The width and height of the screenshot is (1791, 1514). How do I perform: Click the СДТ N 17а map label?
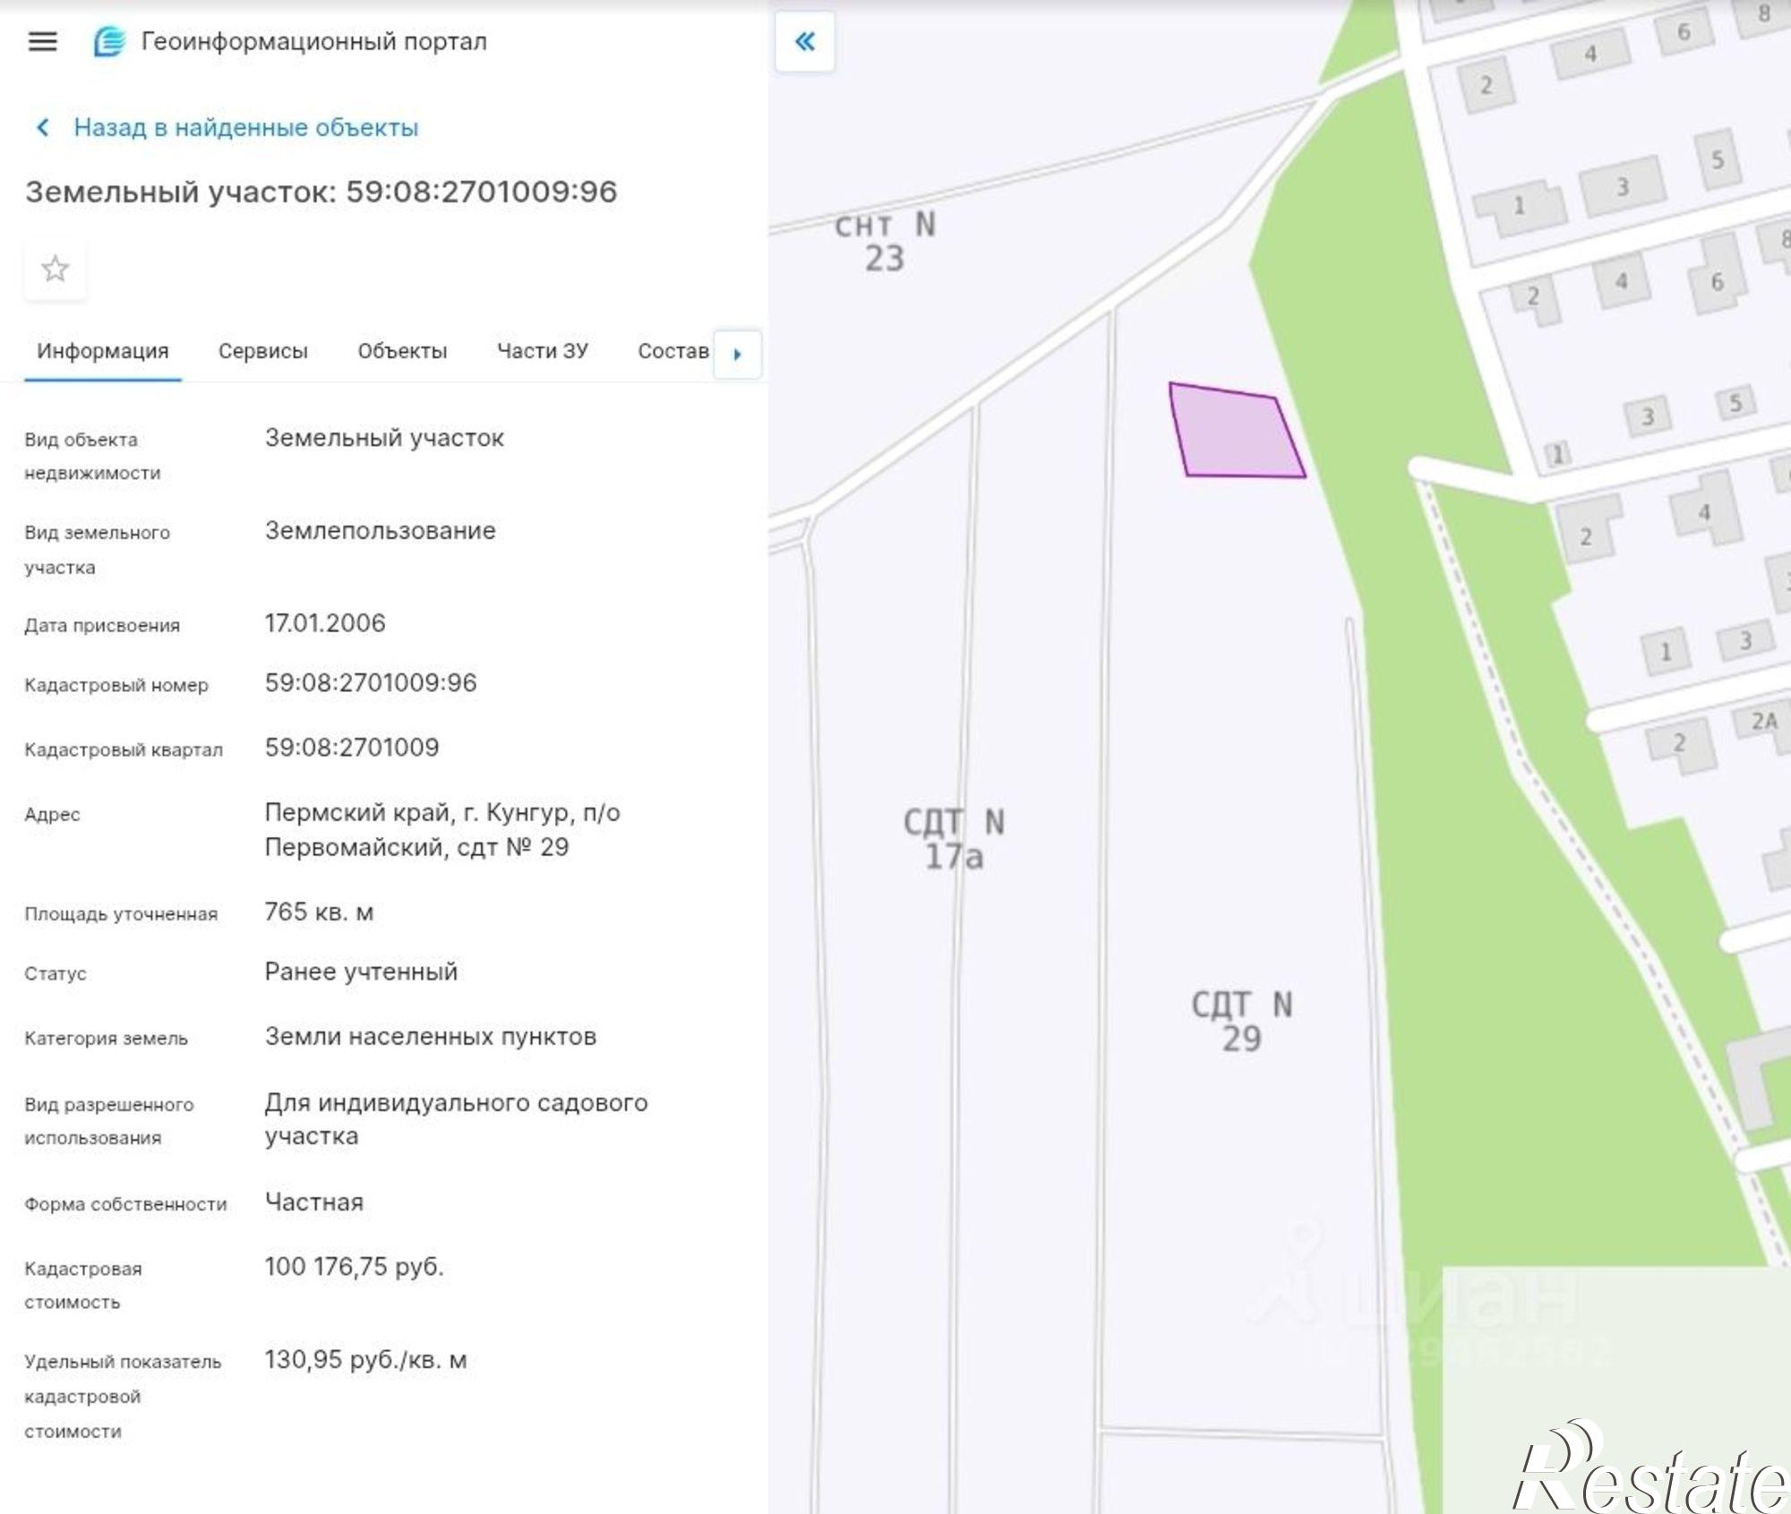point(954,838)
